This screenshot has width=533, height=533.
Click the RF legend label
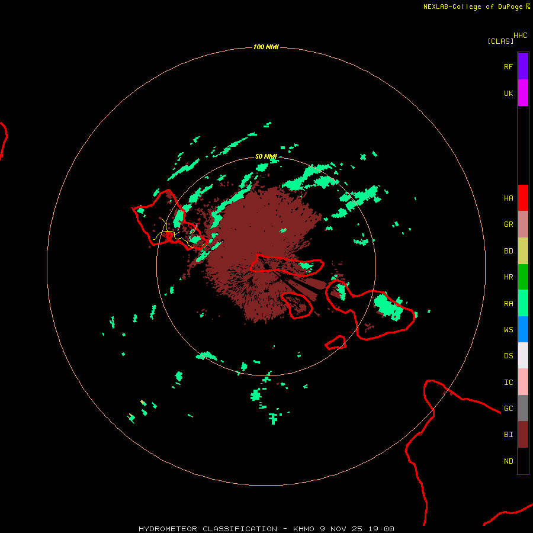pyautogui.click(x=508, y=66)
